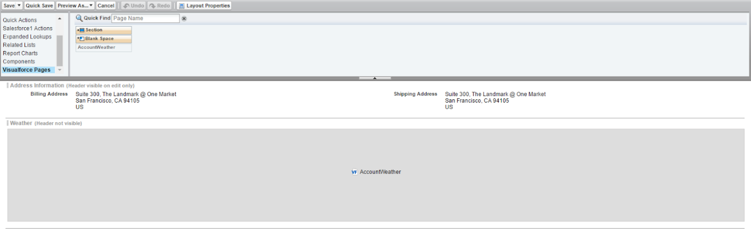Select Visualforce Pages in palette list
This screenshot has height=229, width=751.
[x=27, y=70]
